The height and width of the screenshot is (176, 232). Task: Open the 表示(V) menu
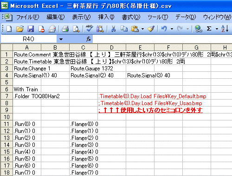pyautogui.click(x=81, y=17)
